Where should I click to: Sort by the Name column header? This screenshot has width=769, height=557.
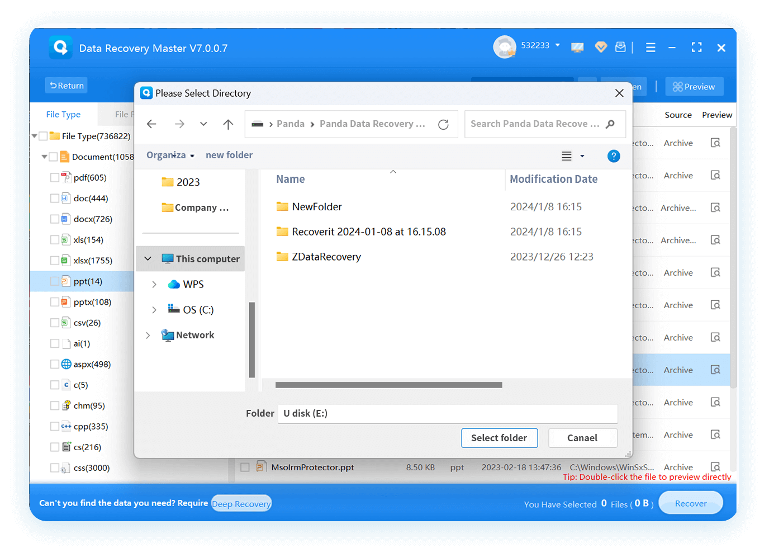coord(291,179)
